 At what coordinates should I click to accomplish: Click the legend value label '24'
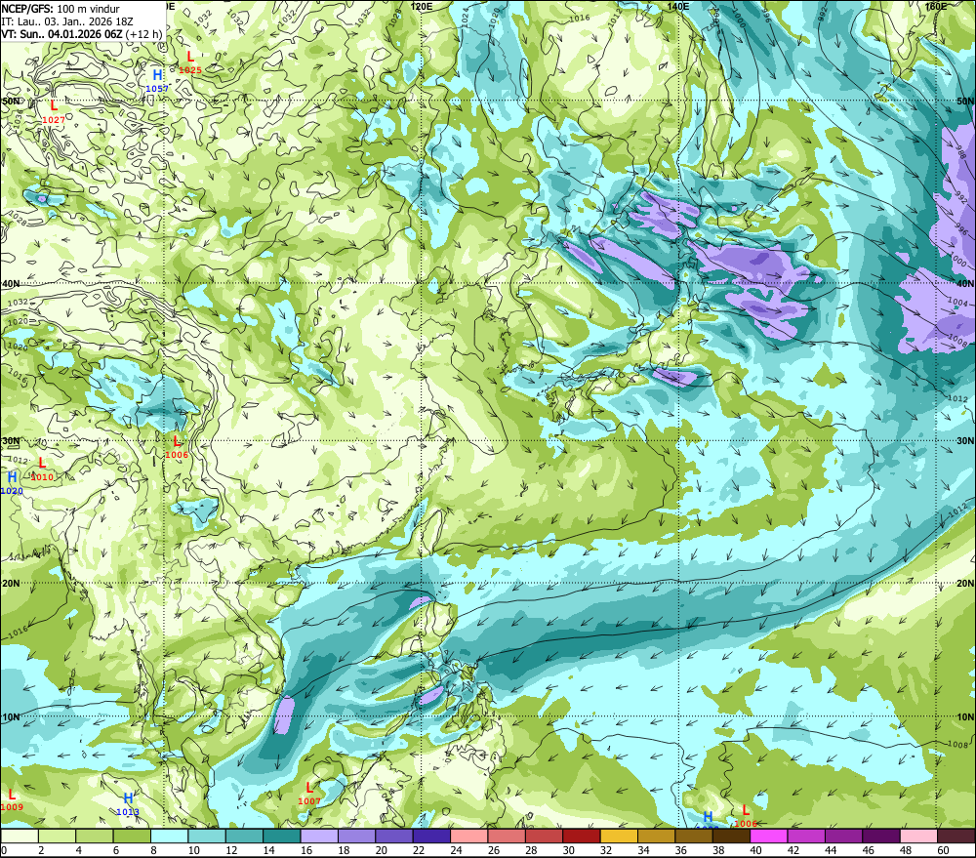tap(456, 850)
